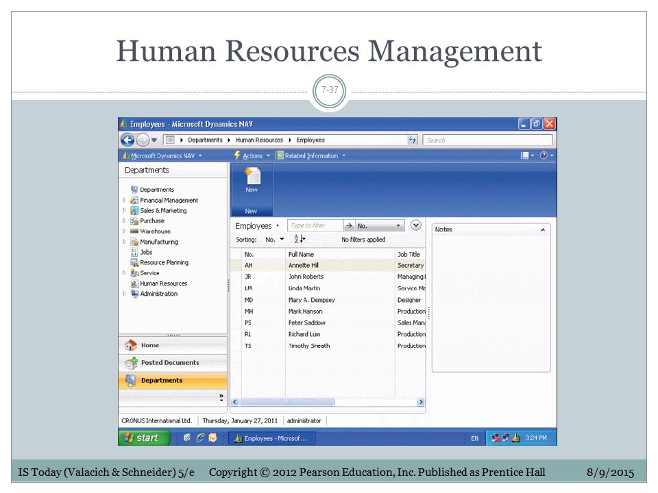Open navigation history dropdown arrow
Image resolution: width=658 pixels, height=493 pixels.
click(x=154, y=140)
